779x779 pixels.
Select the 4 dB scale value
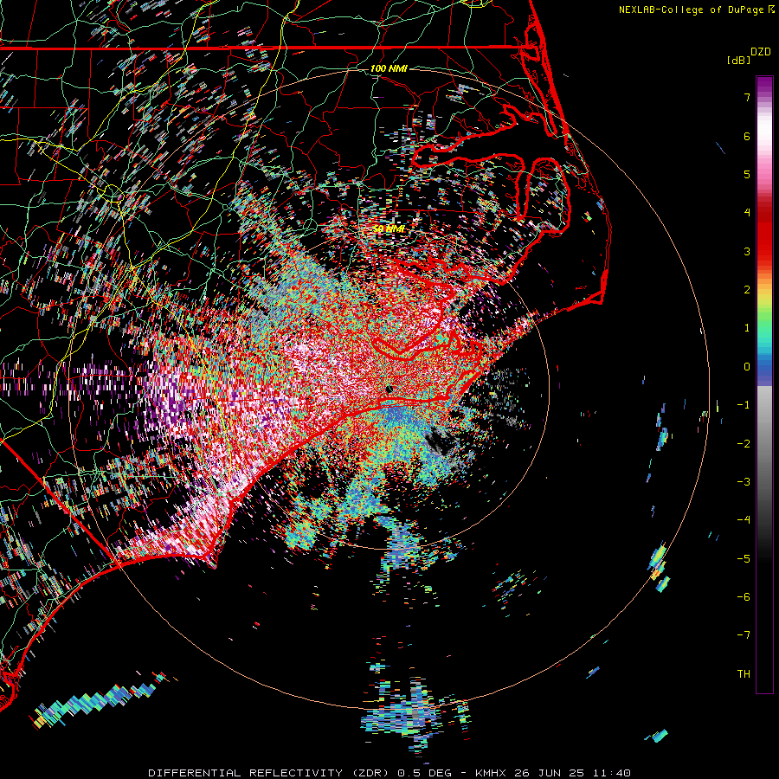pyautogui.click(x=747, y=213)
